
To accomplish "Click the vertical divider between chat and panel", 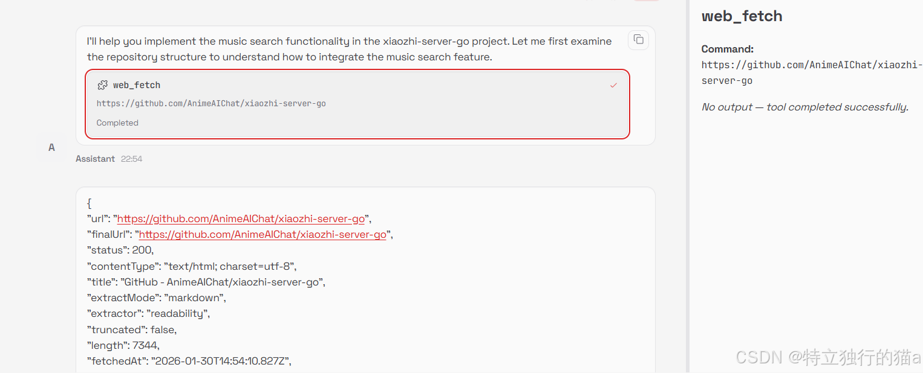I will (688, 186).
